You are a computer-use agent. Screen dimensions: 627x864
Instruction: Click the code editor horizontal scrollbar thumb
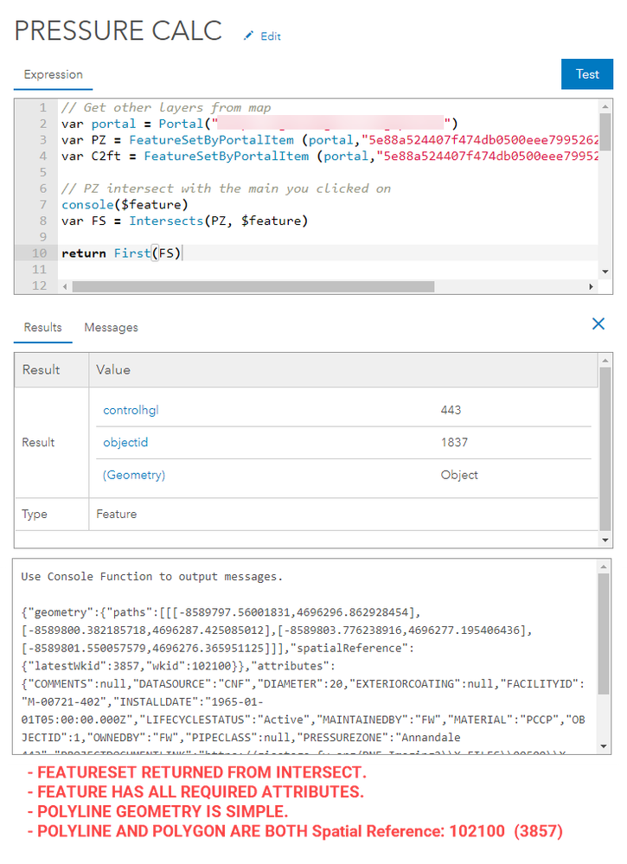coord(259,286)
